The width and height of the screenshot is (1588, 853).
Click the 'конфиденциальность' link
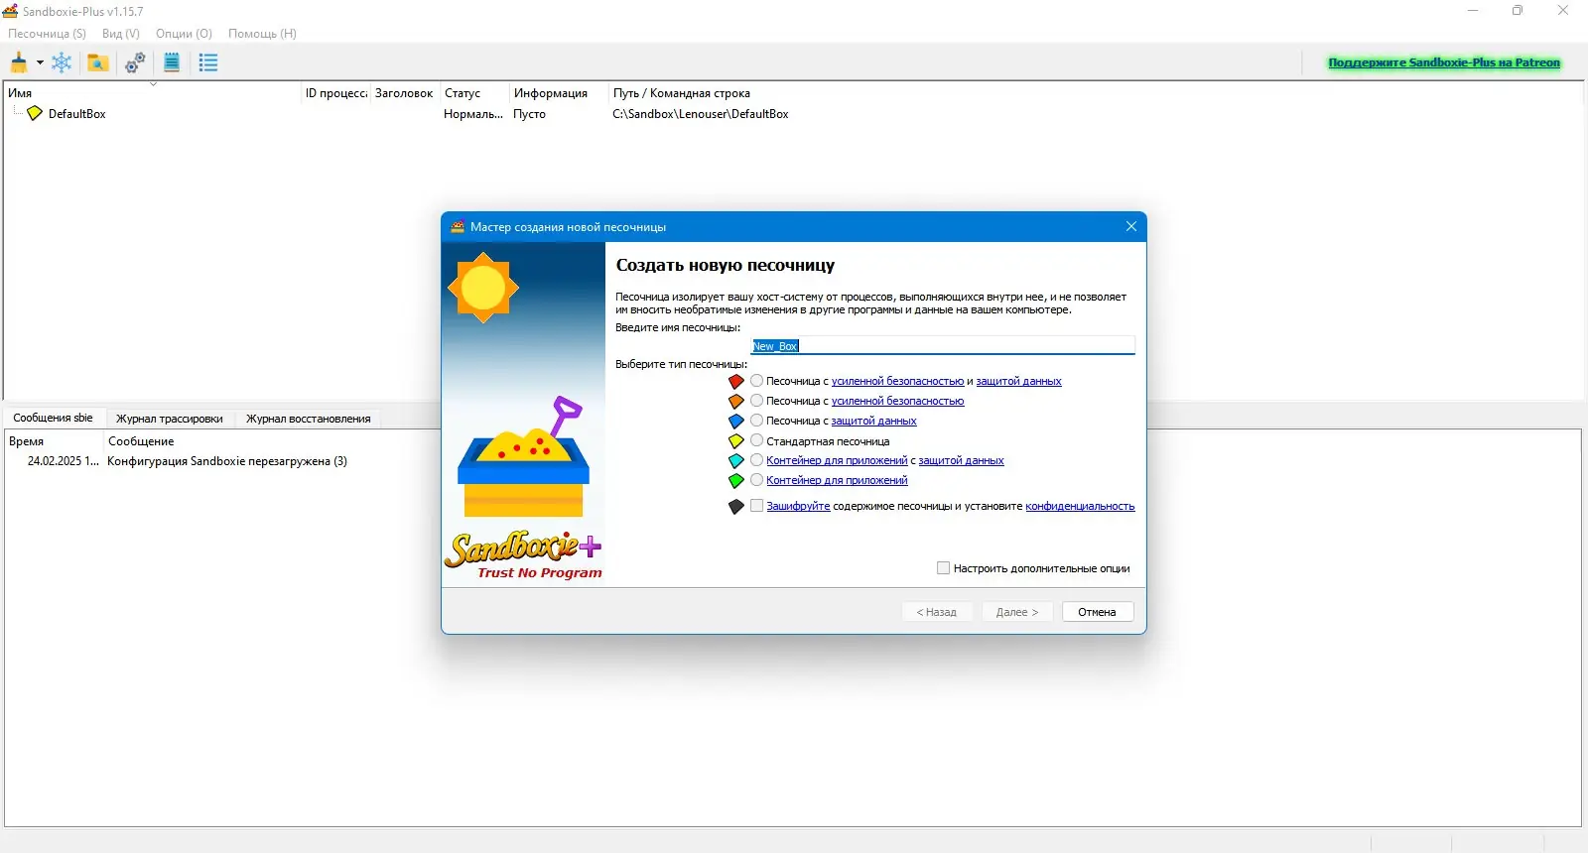[1080, 506]
